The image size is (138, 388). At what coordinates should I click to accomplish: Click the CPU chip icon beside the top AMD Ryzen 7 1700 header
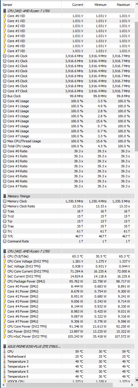pyautogui.click(x=4, y=11)
